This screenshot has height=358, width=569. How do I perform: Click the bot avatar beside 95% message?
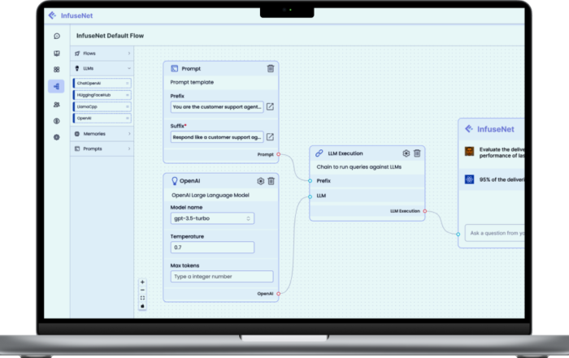pos(469,179)
